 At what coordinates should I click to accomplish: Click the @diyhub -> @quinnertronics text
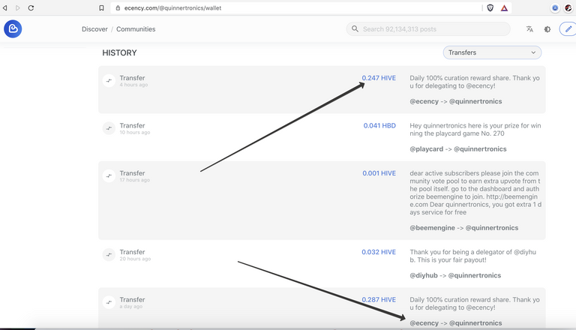(455, 275)
